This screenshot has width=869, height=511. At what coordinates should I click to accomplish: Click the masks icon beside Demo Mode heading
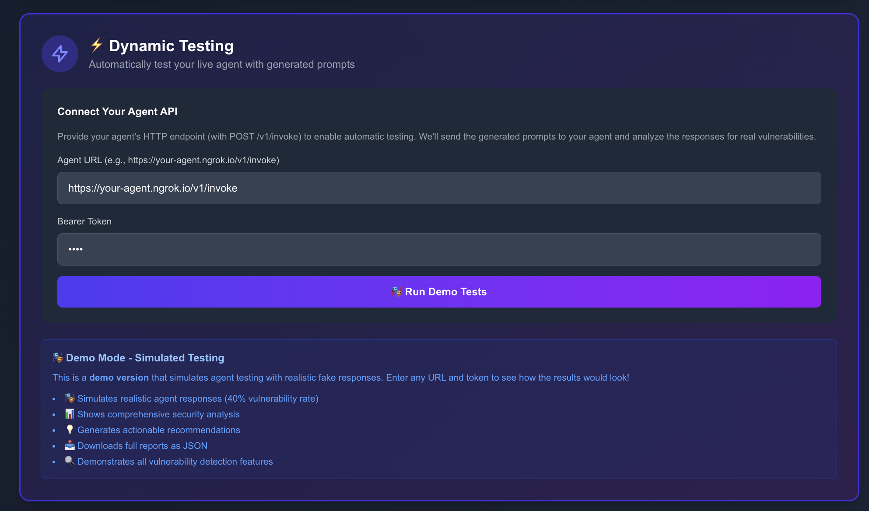(x=58, y=357)
